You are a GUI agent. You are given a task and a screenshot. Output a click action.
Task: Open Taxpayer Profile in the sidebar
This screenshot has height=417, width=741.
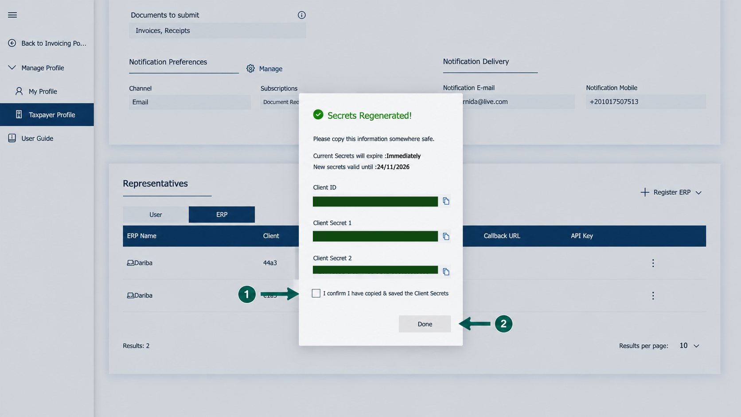point(47,115)
